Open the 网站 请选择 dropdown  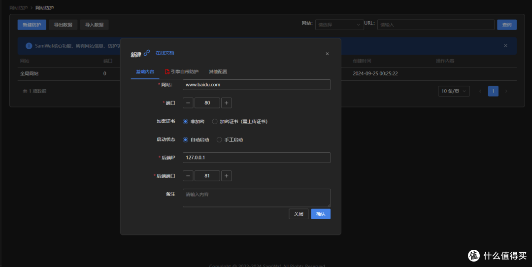[339, 25]
